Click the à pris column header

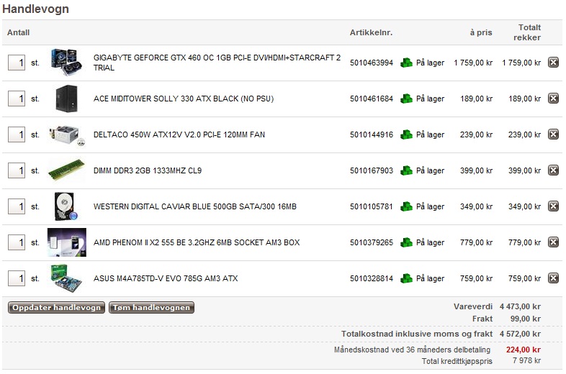[481, 32]
